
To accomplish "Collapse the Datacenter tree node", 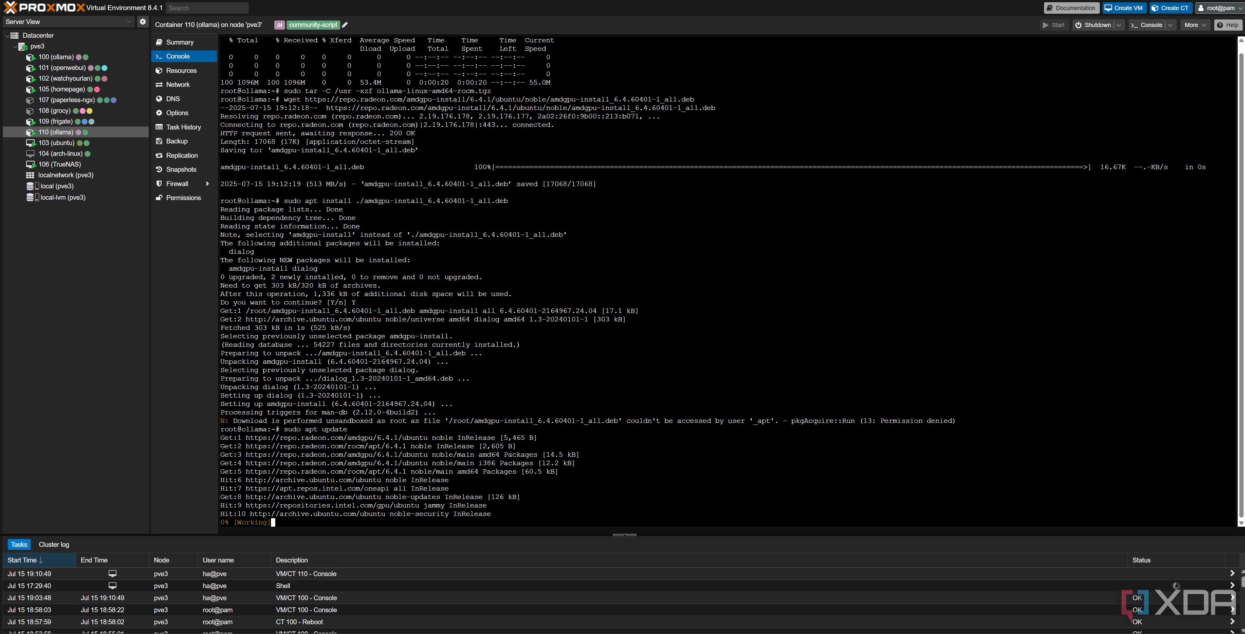I will point(7,35).
